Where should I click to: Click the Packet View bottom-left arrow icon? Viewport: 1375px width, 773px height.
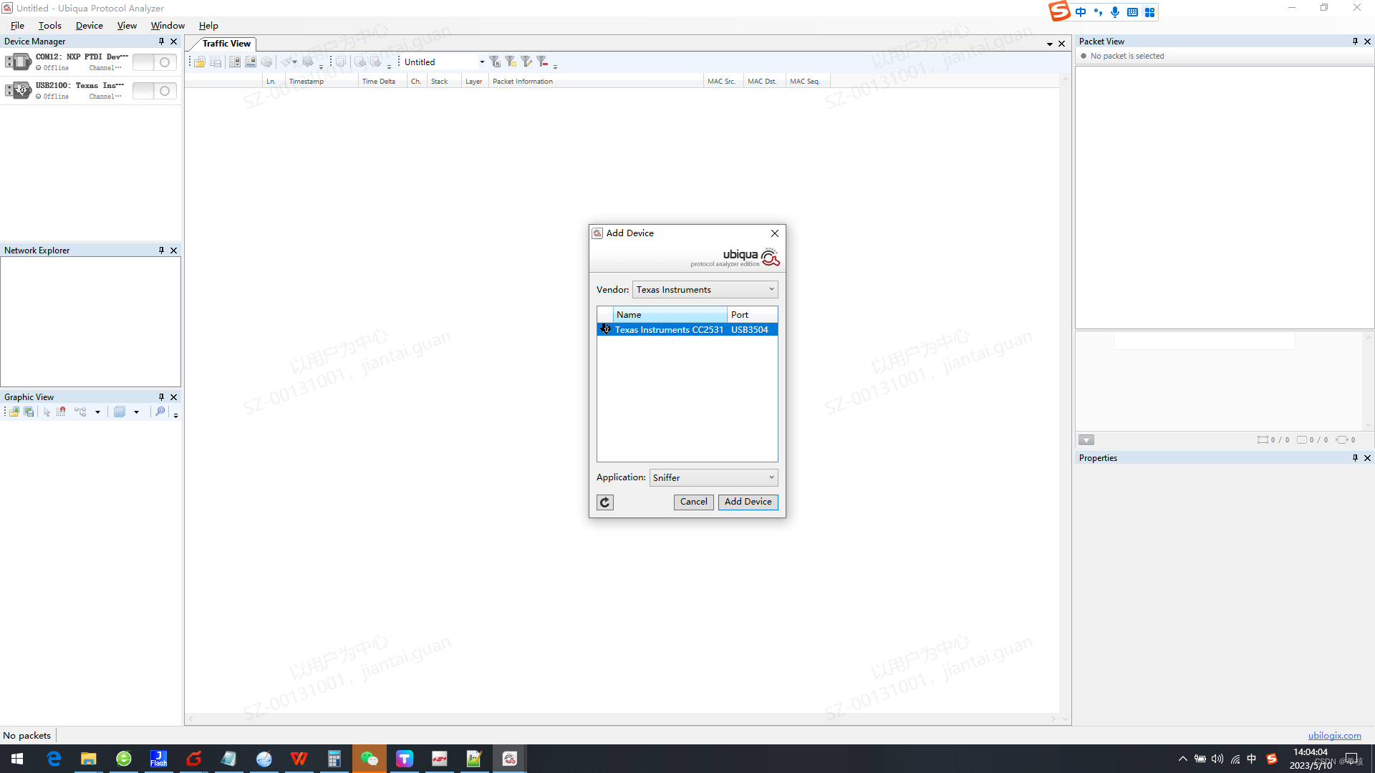(x=1086, y=440)
